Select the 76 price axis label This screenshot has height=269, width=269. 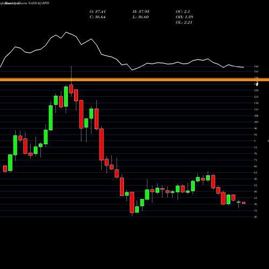point(256,154)
